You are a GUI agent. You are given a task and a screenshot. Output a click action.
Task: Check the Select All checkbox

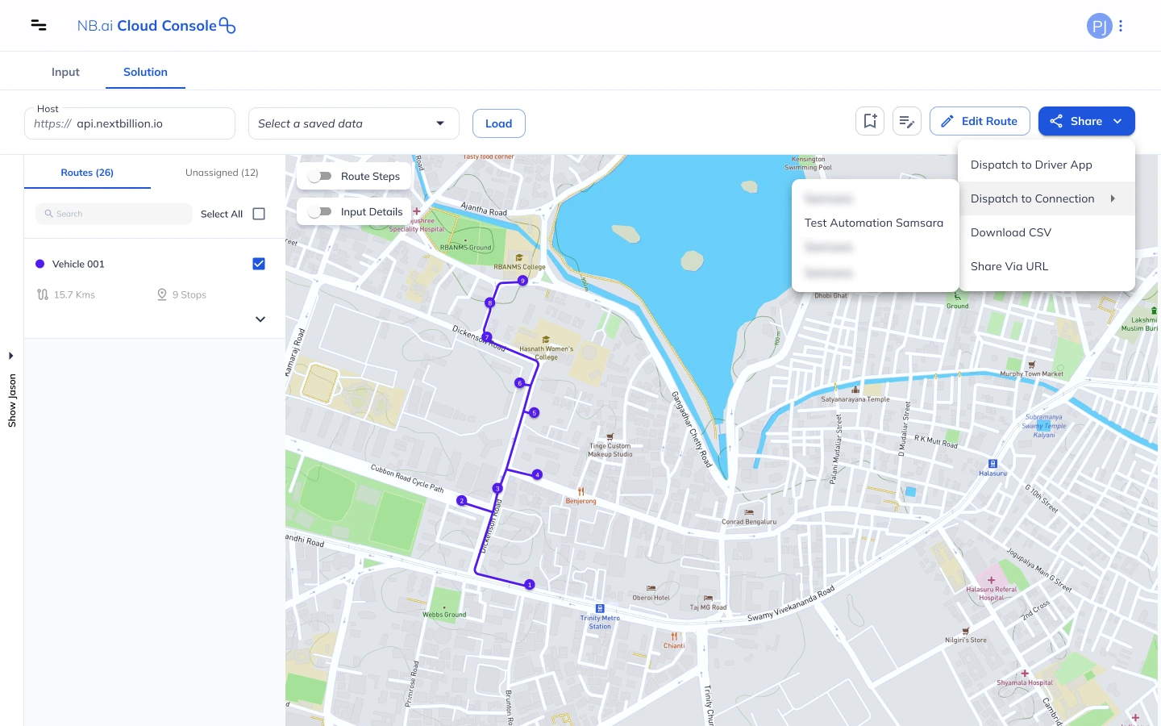(259, 214)
